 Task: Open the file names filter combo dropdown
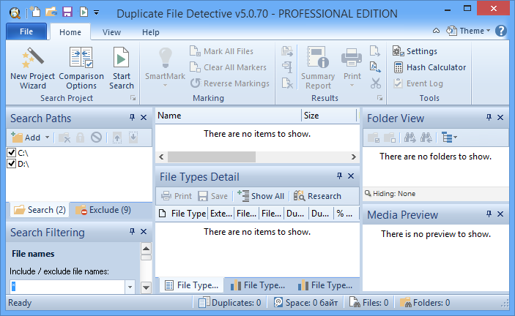[x=130, y=287]
